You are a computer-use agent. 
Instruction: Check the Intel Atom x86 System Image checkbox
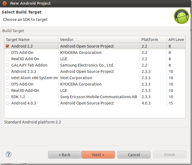pyautogui.click(x=7, y=78)
